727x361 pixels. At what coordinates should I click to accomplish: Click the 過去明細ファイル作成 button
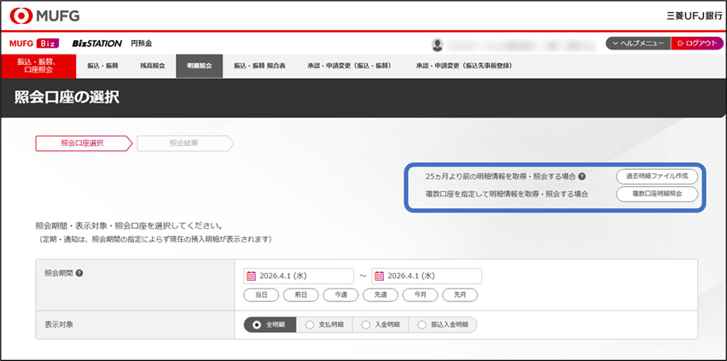(656, 176)
